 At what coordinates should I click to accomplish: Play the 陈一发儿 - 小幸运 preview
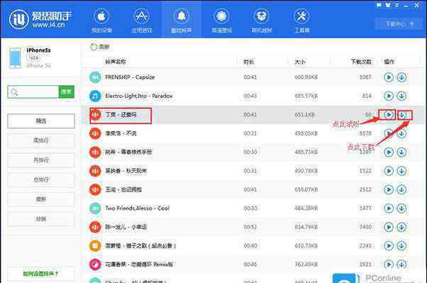coord(389,227)
